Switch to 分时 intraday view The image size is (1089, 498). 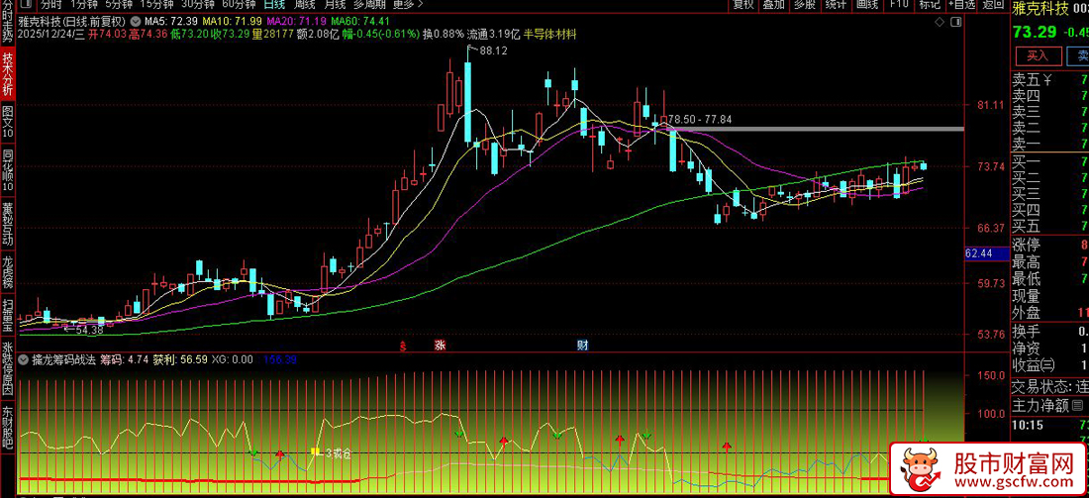point(50,4)
